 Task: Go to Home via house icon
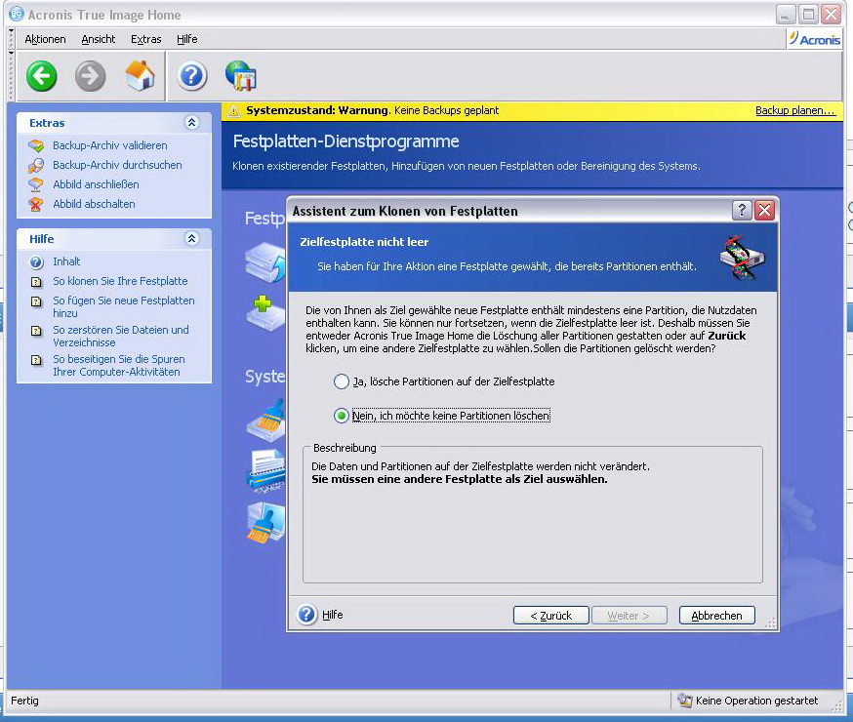tap(140, 75)
